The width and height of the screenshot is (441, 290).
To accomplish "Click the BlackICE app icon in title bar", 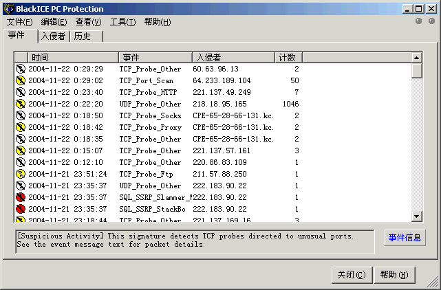I will pos(9,9).
